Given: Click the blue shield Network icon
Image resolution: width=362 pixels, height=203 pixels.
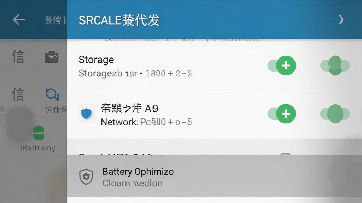Looking at the screenshot, I should (x=87, y=114).
